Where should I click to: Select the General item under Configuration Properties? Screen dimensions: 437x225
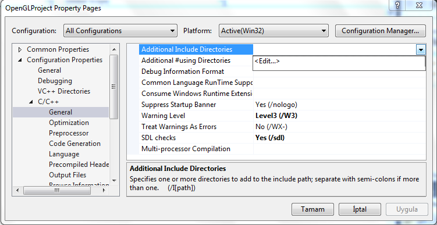pos(49,70)
